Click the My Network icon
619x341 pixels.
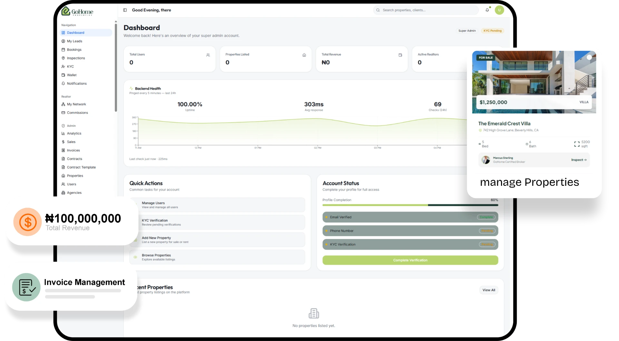click(x=63, y=104)
